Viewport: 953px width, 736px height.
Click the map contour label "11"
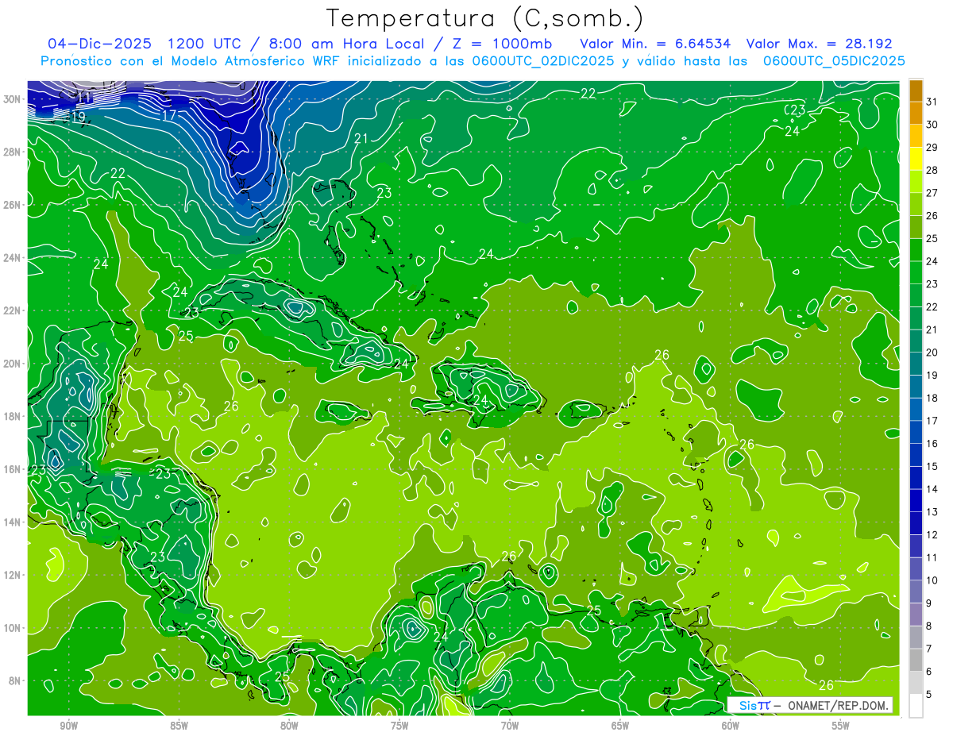tap(83, 98)
